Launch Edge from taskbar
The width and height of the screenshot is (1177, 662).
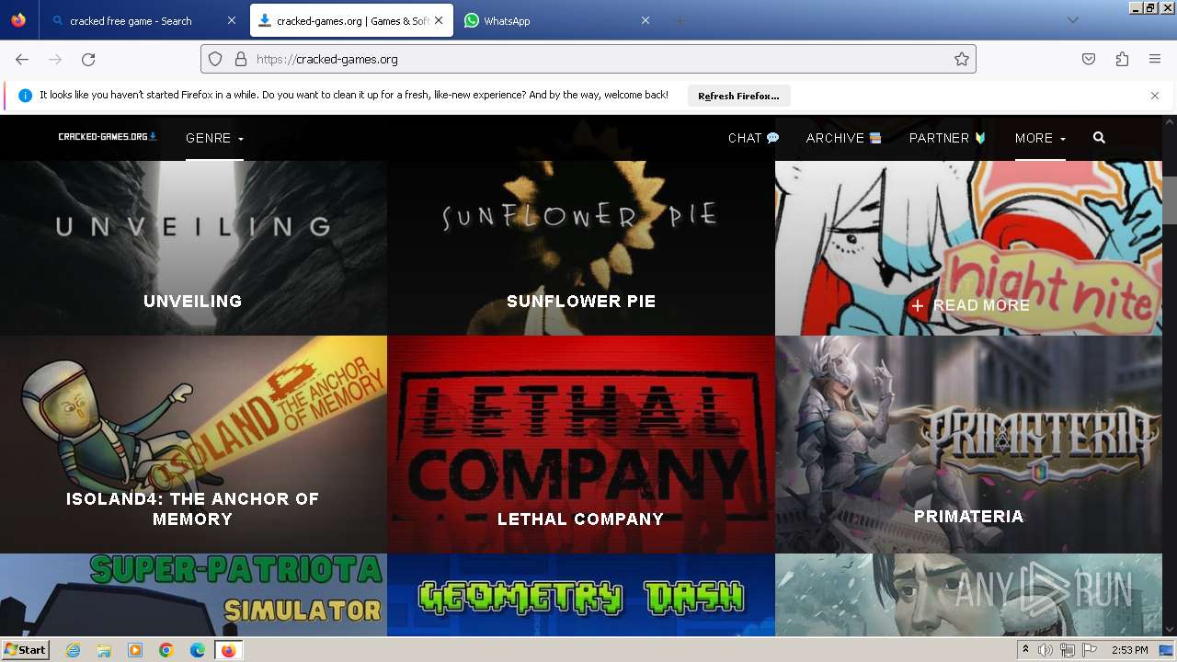pyautogui.click(x=198, y=650)
